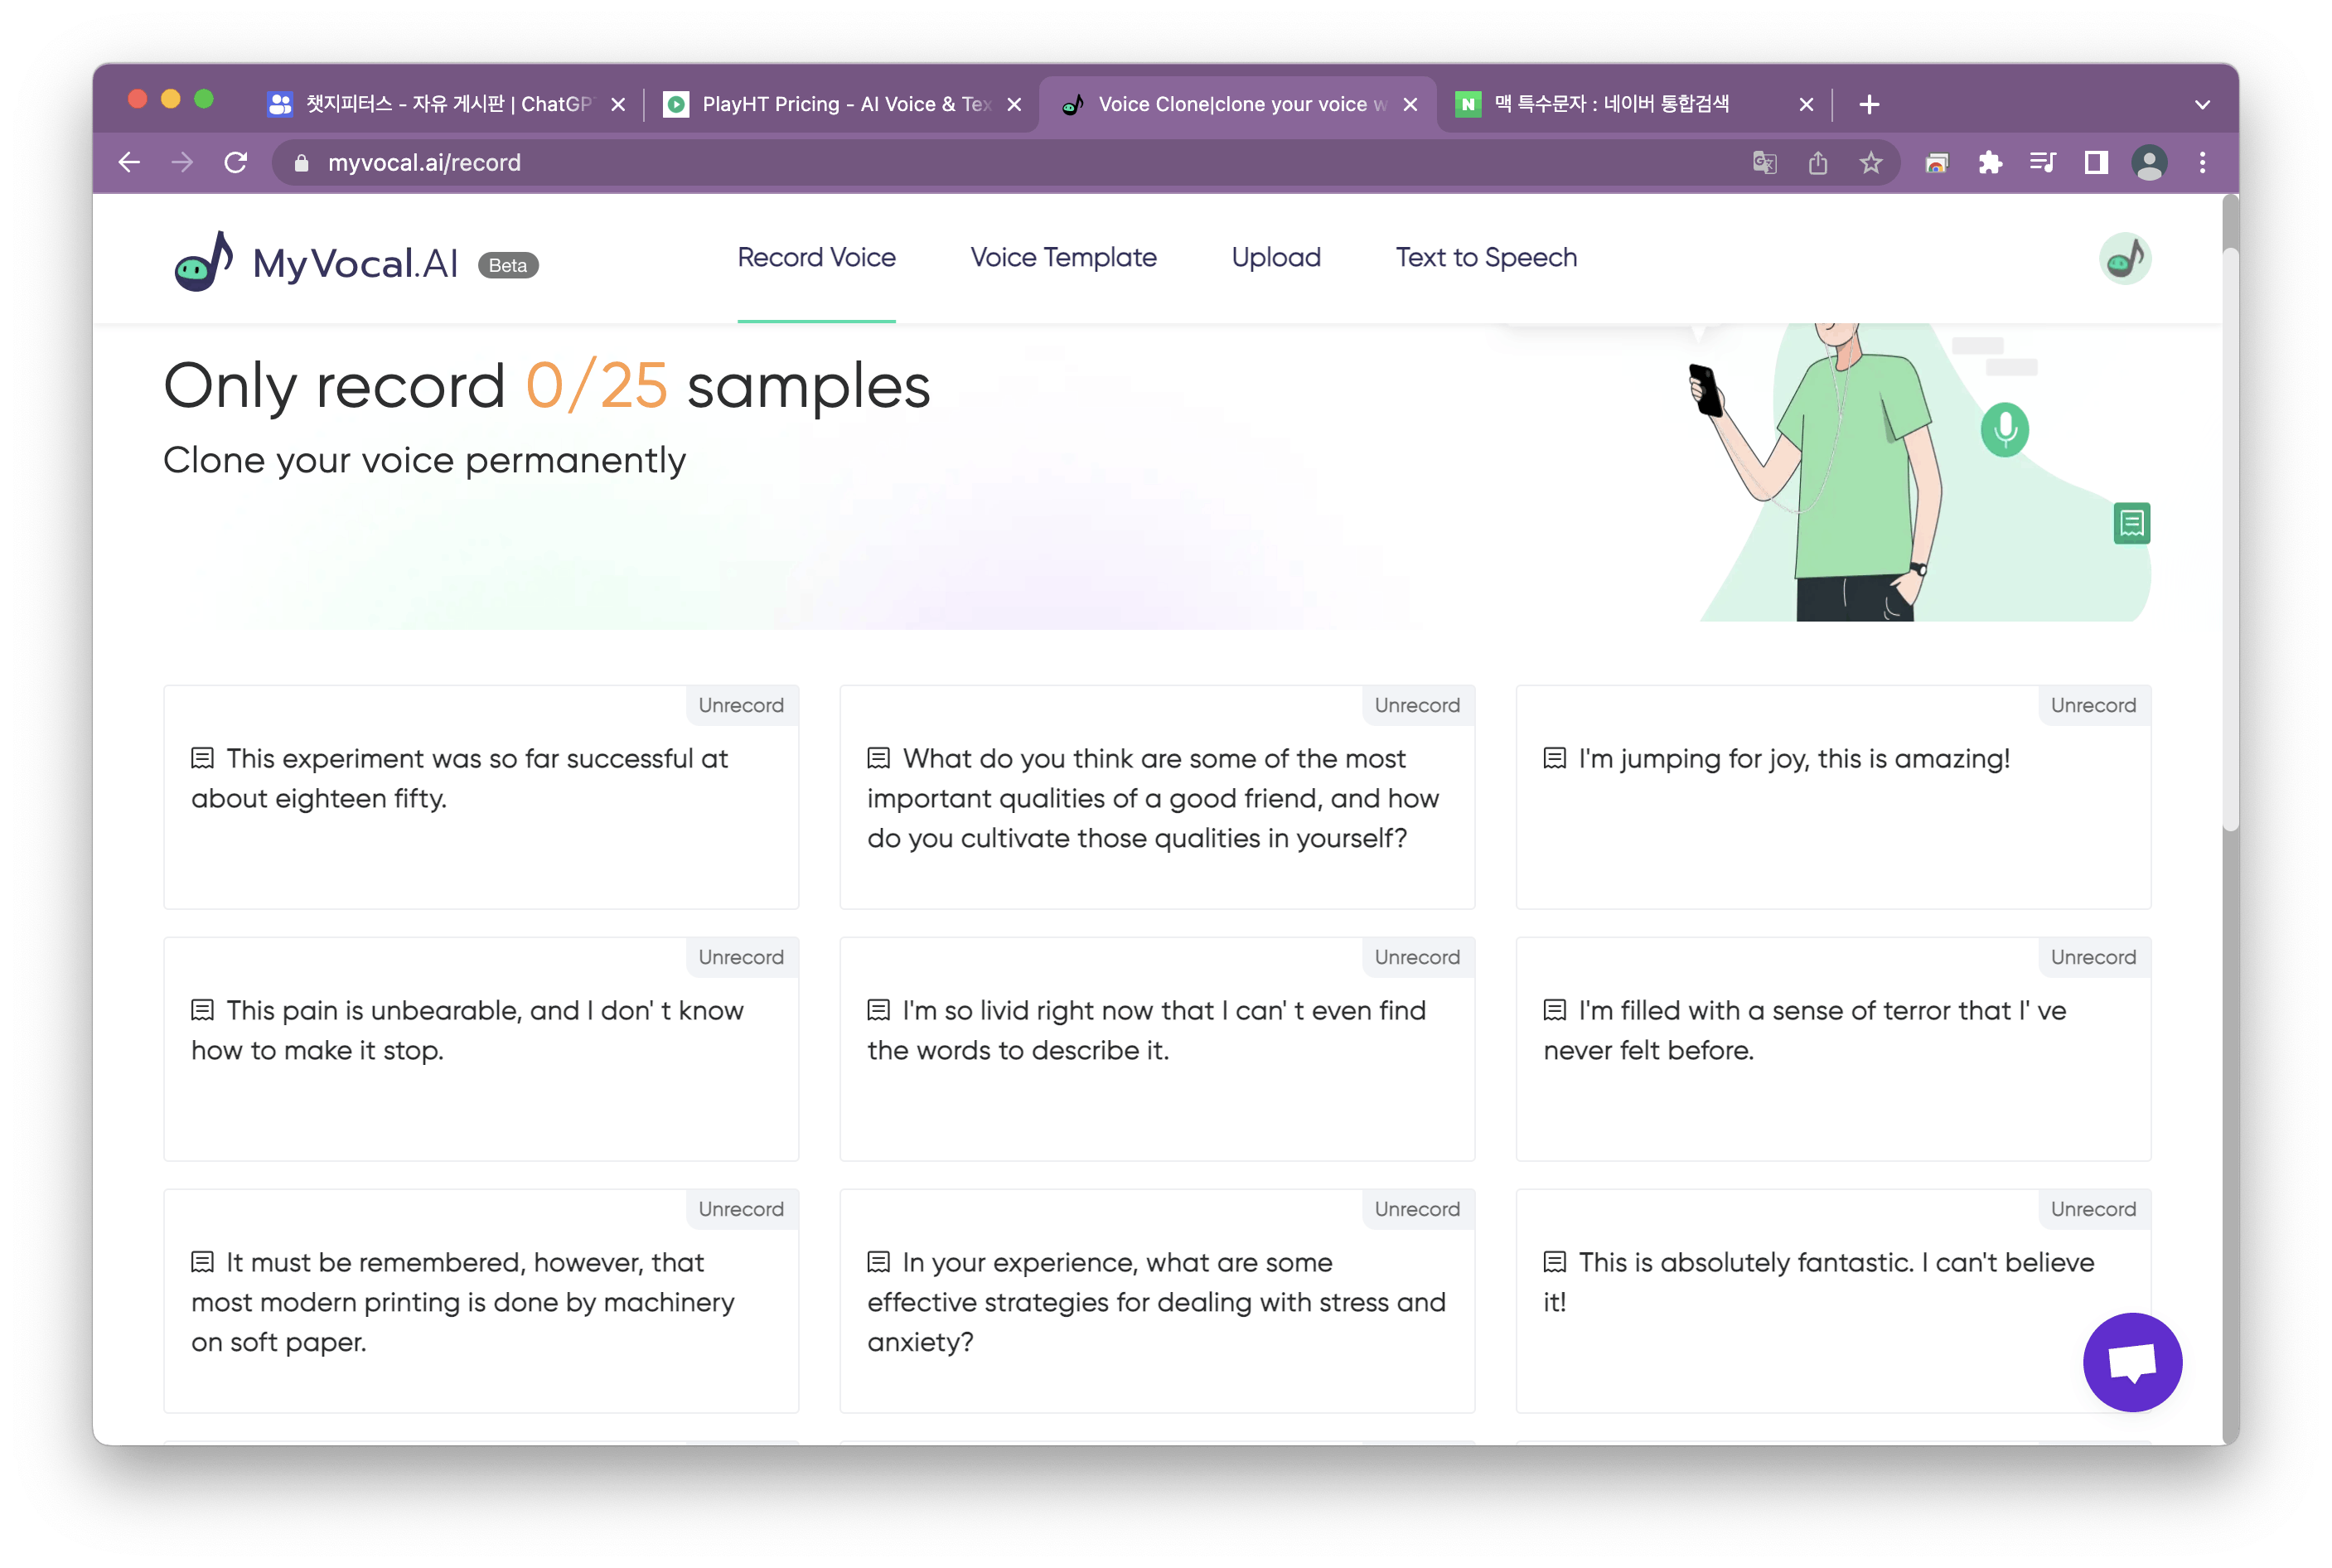Image resolution: width=2332 pixels, height=1568 pixels.
Task: Click Unrecord tag on 'eighteen fifty' card
Action: [x=741, y=705]
